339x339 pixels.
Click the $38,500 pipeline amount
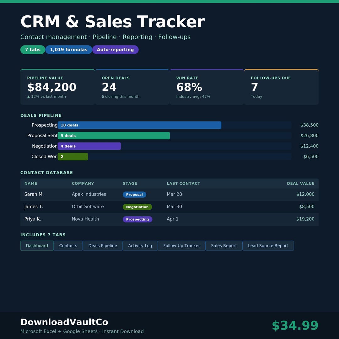coord(309,125)
